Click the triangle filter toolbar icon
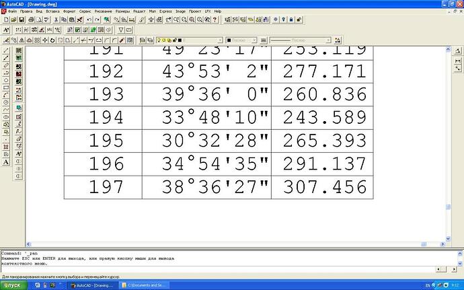The height and width of the screenshot is (290, 464). 121,30
